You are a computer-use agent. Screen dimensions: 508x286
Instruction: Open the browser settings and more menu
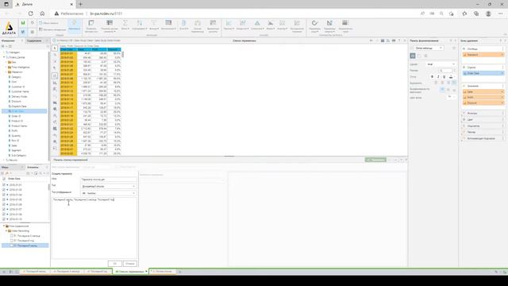(x=500, y=14)
